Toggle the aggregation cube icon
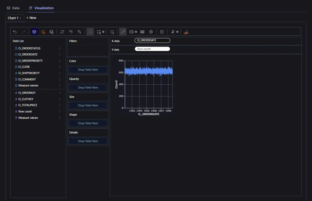 point(34,32)
